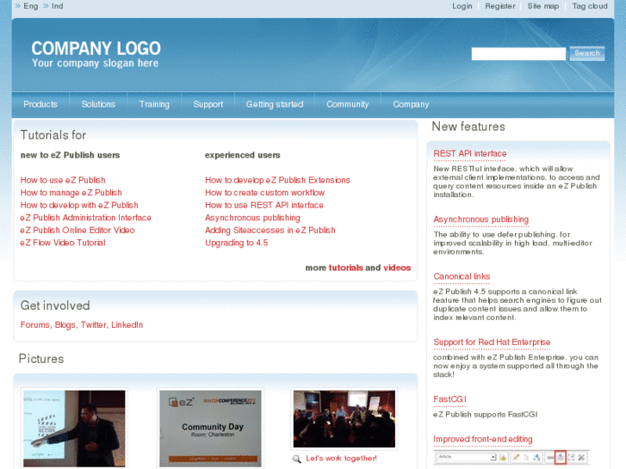Go to the Site map

pos(543,6)
